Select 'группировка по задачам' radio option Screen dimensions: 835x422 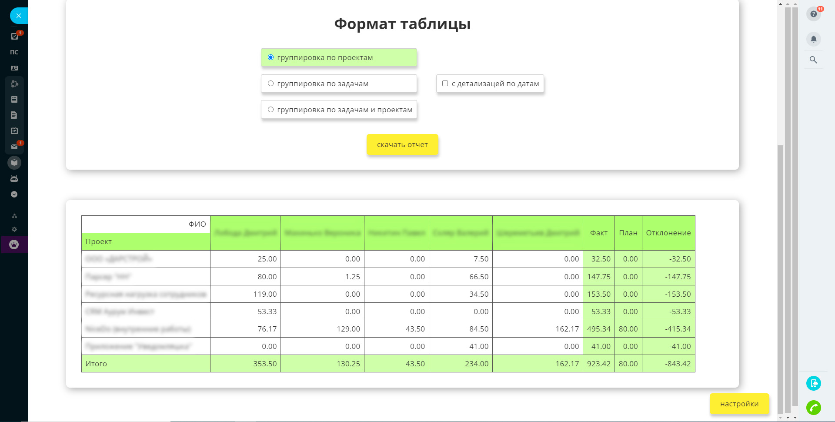[271, 84]
